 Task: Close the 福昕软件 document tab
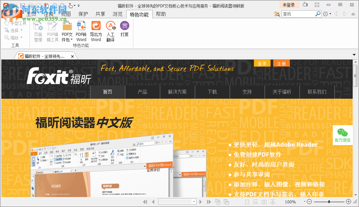(72, 56)
